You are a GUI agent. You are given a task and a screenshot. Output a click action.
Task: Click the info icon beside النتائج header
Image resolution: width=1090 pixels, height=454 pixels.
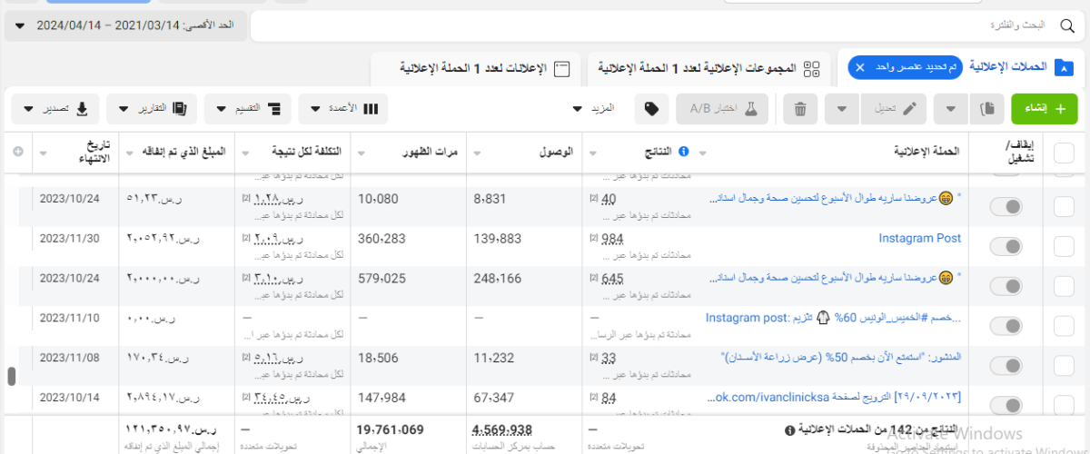684,152
